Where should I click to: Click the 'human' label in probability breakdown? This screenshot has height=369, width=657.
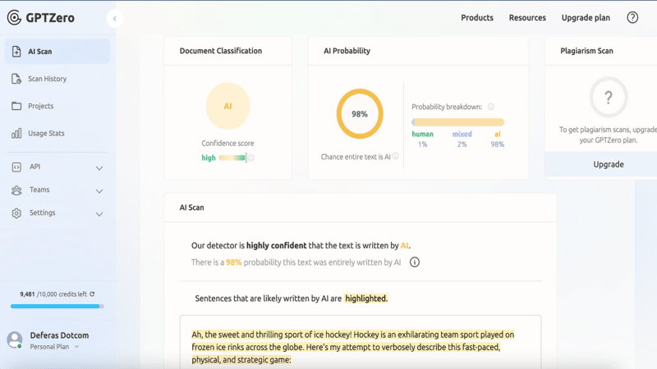pyautogui.click(x=422, y=134)
